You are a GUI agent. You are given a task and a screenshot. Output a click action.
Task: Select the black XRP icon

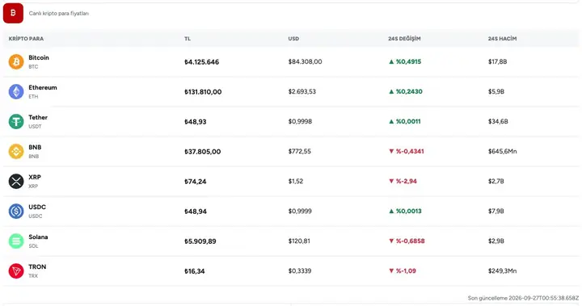16,182
